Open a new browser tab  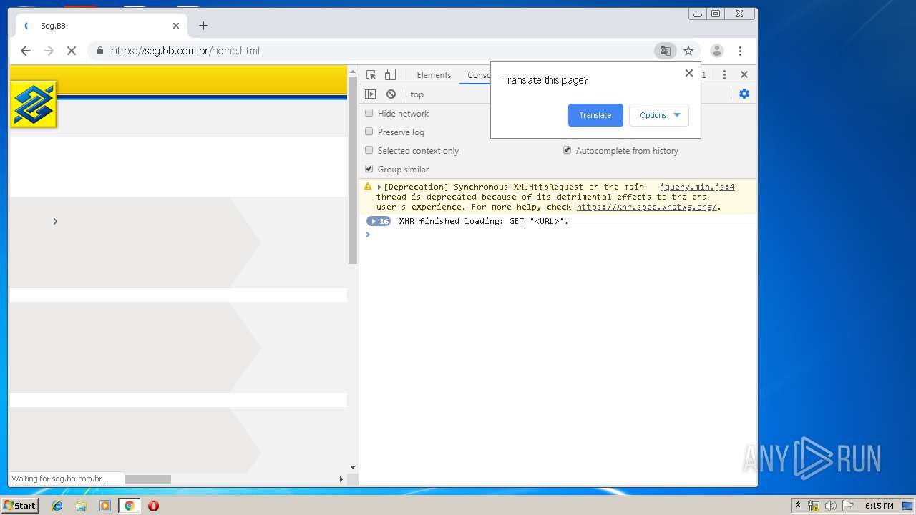(x=203, y=26)
